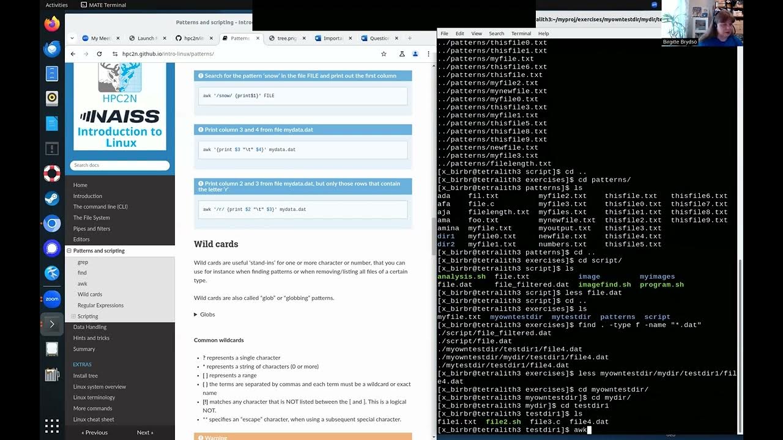Go to the Home docs page
Viewport: 783px width, 440px height.
[80, 185]
